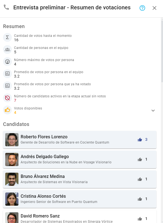Click the orange Votos disponibles thumbs-up icon

pos(7,110)
